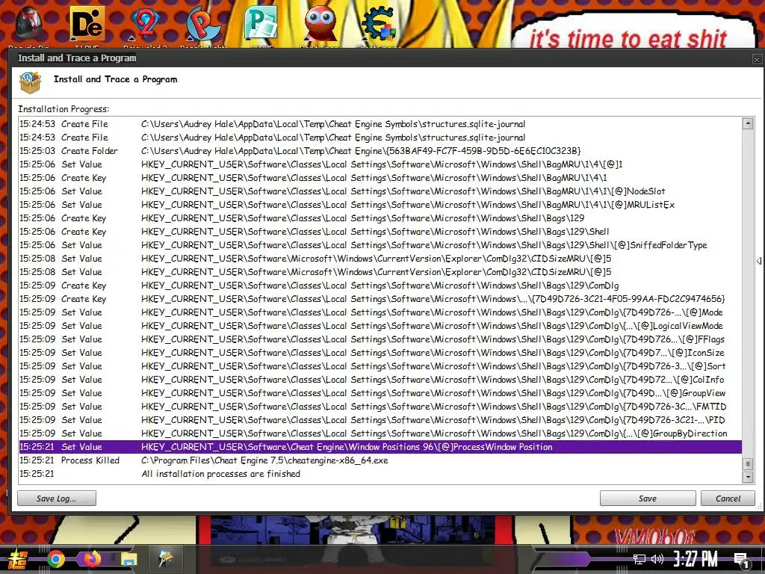Open File Explorer from the taskbar

(x=128, y=559)
